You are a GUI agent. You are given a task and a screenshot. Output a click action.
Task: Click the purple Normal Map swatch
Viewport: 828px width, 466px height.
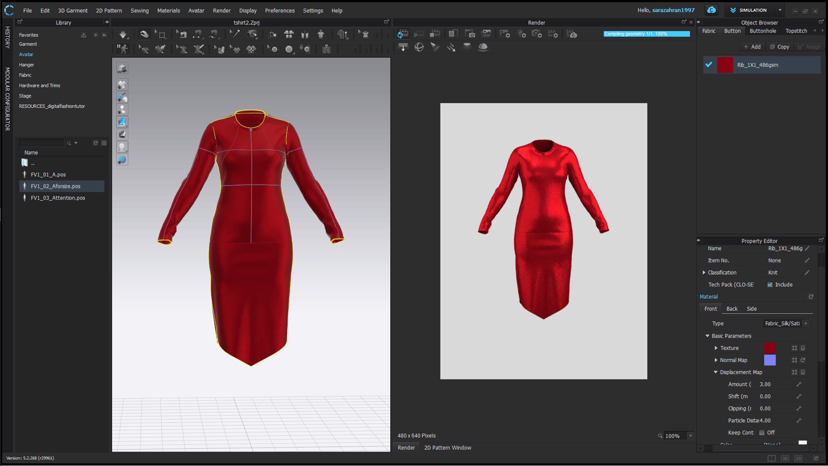pyautogui.click(x=770, y=360)
